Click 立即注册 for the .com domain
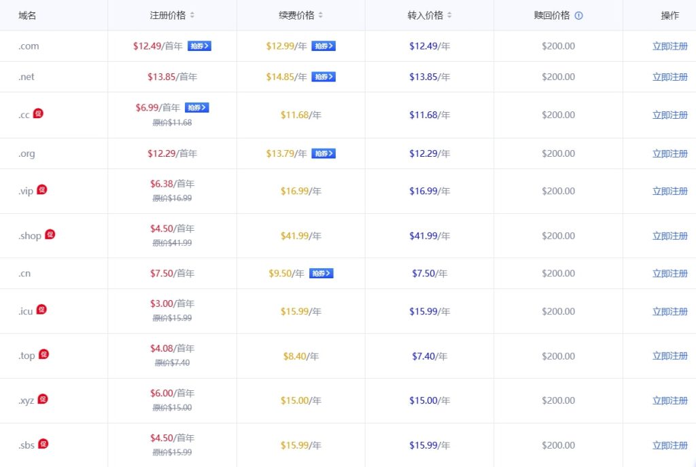 669,46
